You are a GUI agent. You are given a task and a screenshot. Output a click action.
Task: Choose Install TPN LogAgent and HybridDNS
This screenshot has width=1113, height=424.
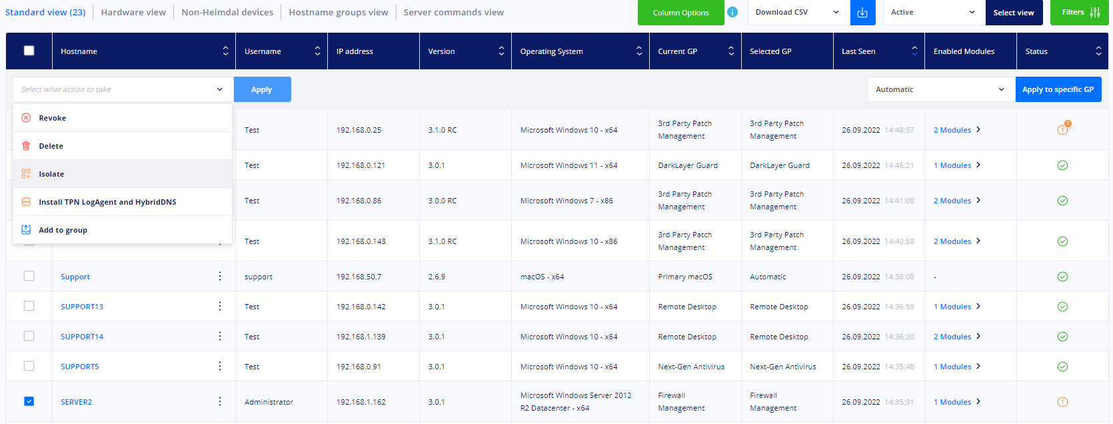[x=123, y=202]
